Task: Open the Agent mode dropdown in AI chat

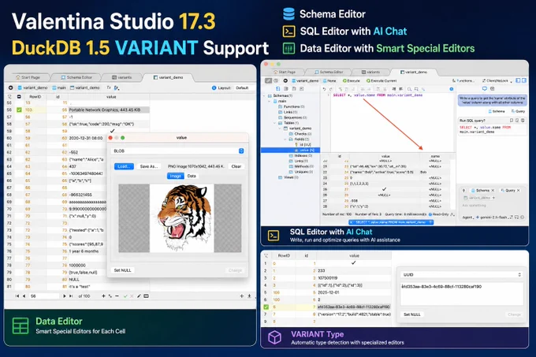Action: point(468,218)
